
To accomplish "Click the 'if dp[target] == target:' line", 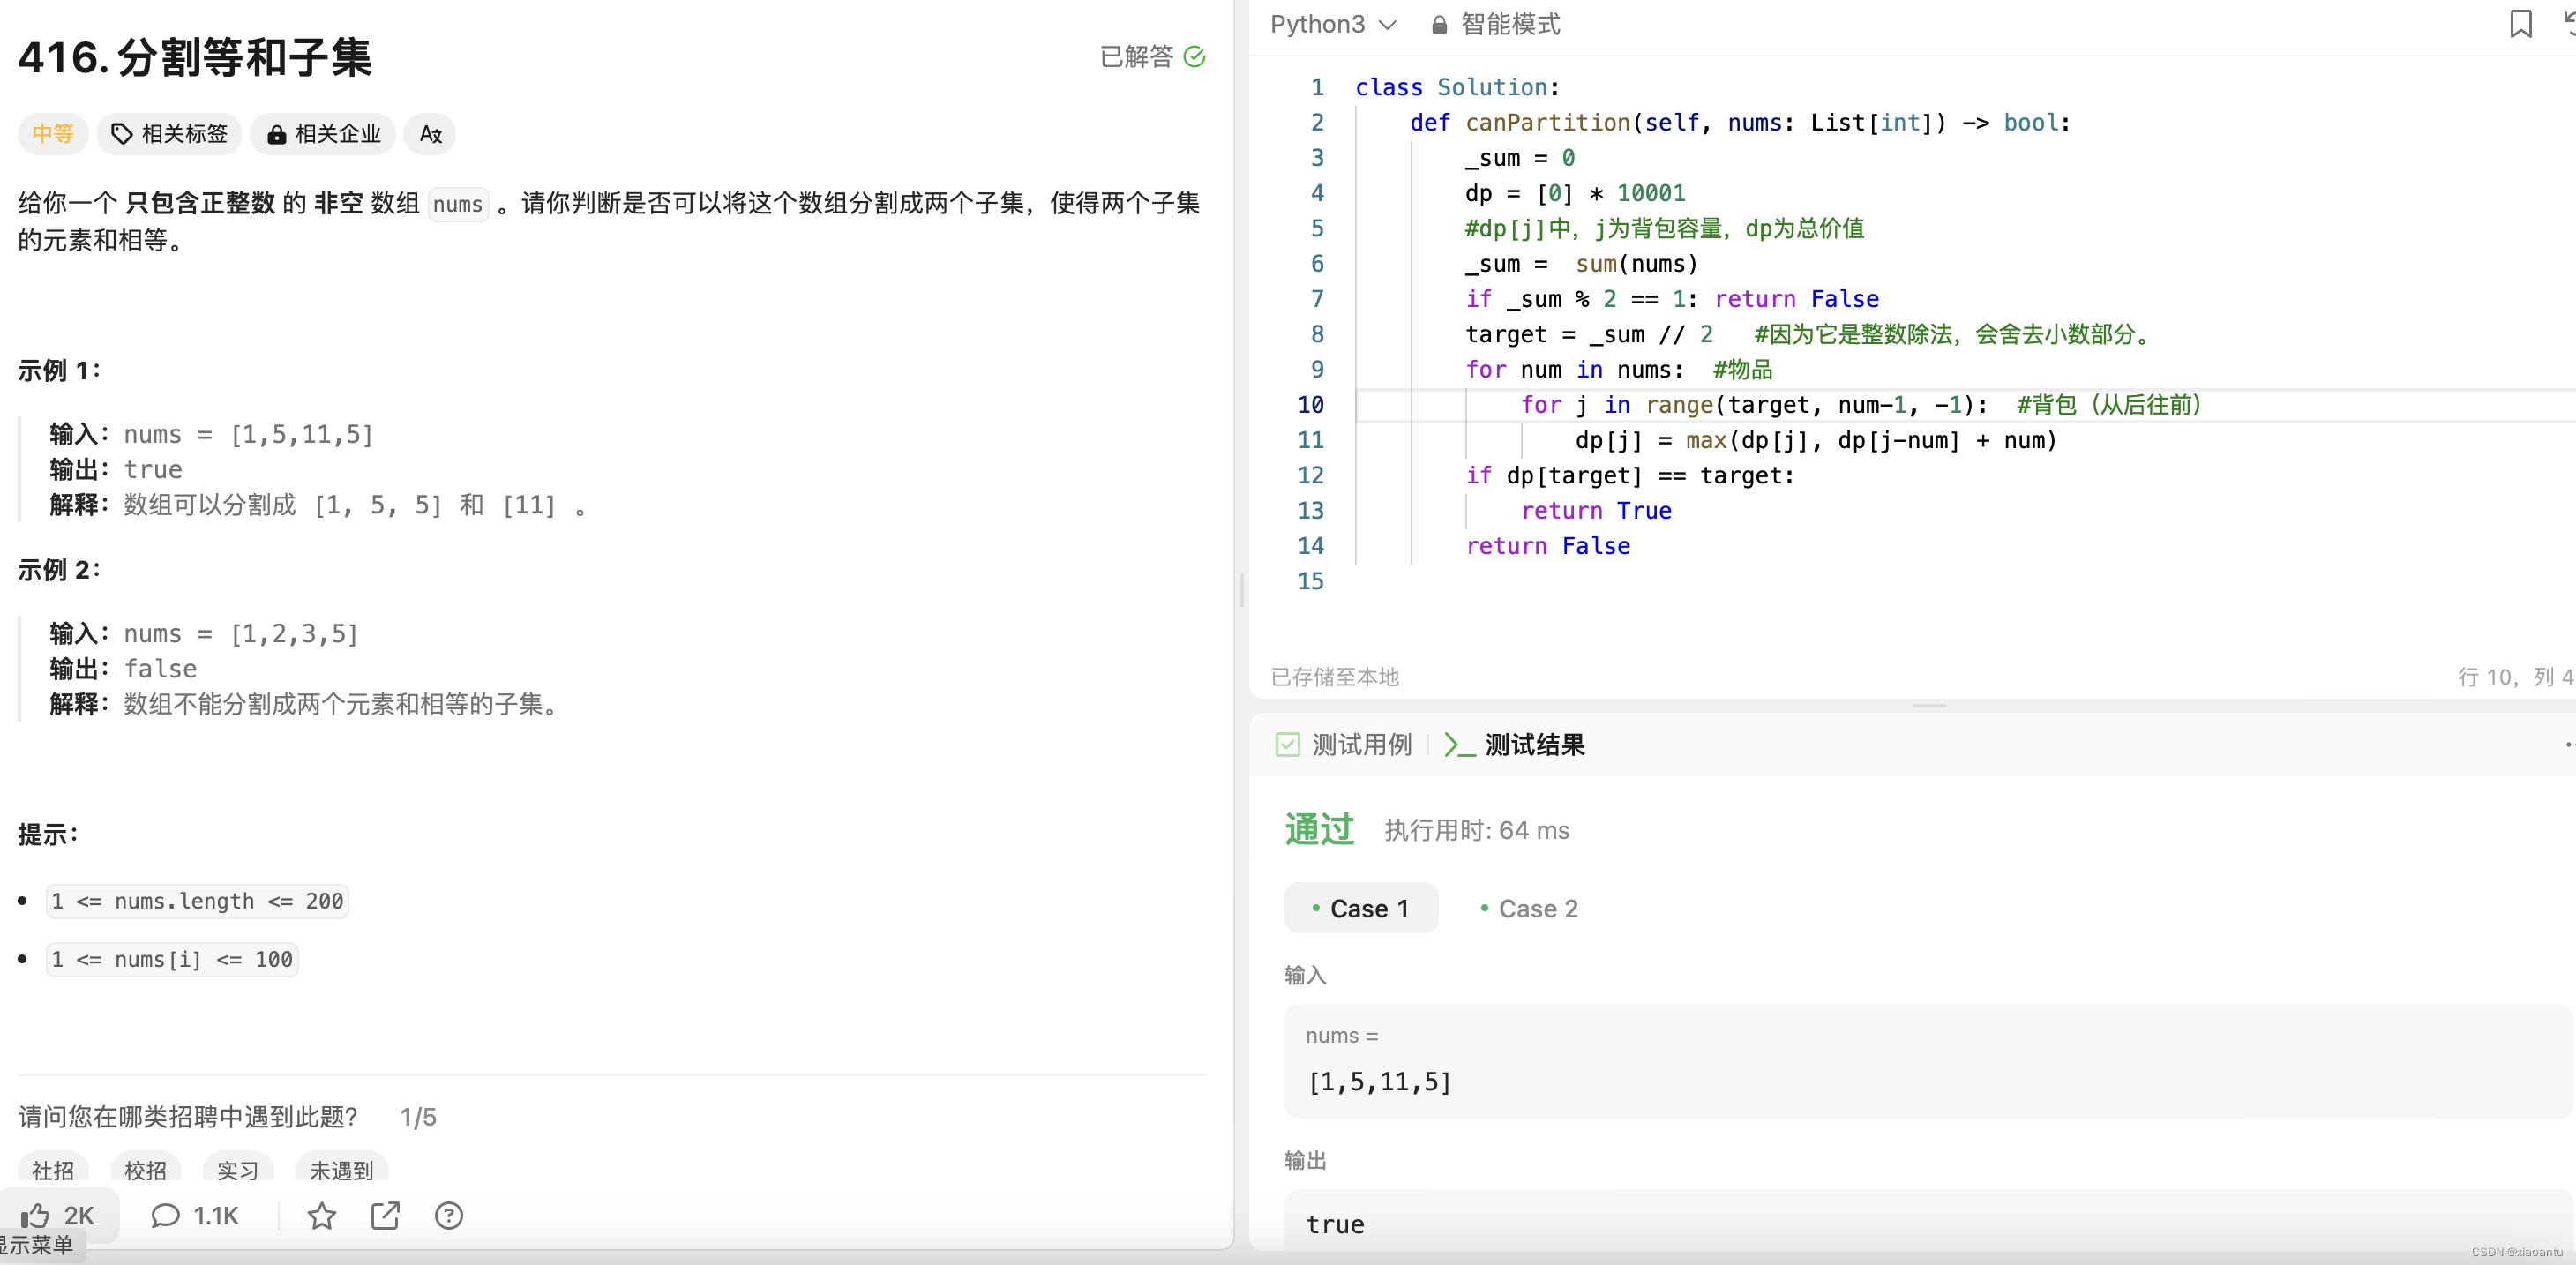I will tap(1629, 476).
